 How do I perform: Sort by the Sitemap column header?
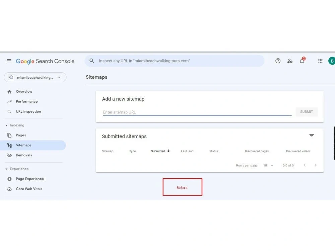(x=108, y=151)
